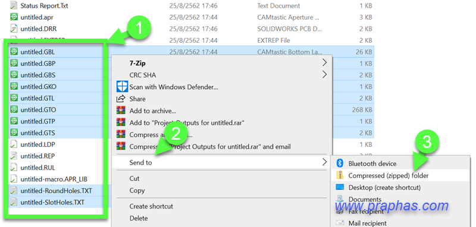Click the untitled-SlotHoles.TXT file icon
Viewport: 476px width, 227px height.
pyautogui.click(x=14, y=202)
